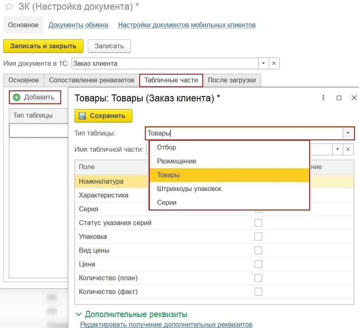Screen dimensions: 359x328
Task: Toggle checkbox for Упаковка row
Action: click(x=258, y=236)
